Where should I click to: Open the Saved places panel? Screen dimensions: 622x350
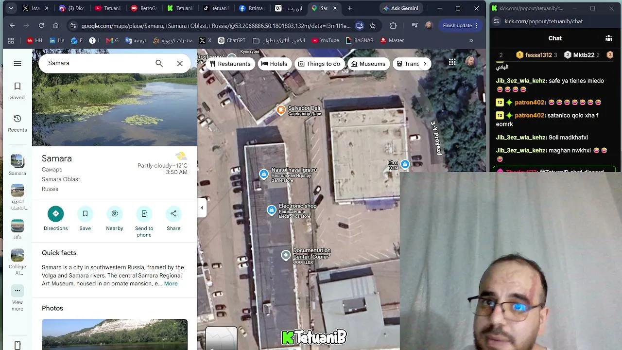point(17,91)
